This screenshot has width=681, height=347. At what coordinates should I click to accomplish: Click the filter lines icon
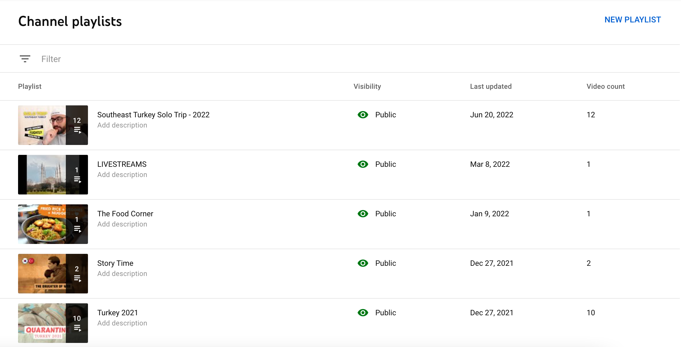(x=25, y=59)
